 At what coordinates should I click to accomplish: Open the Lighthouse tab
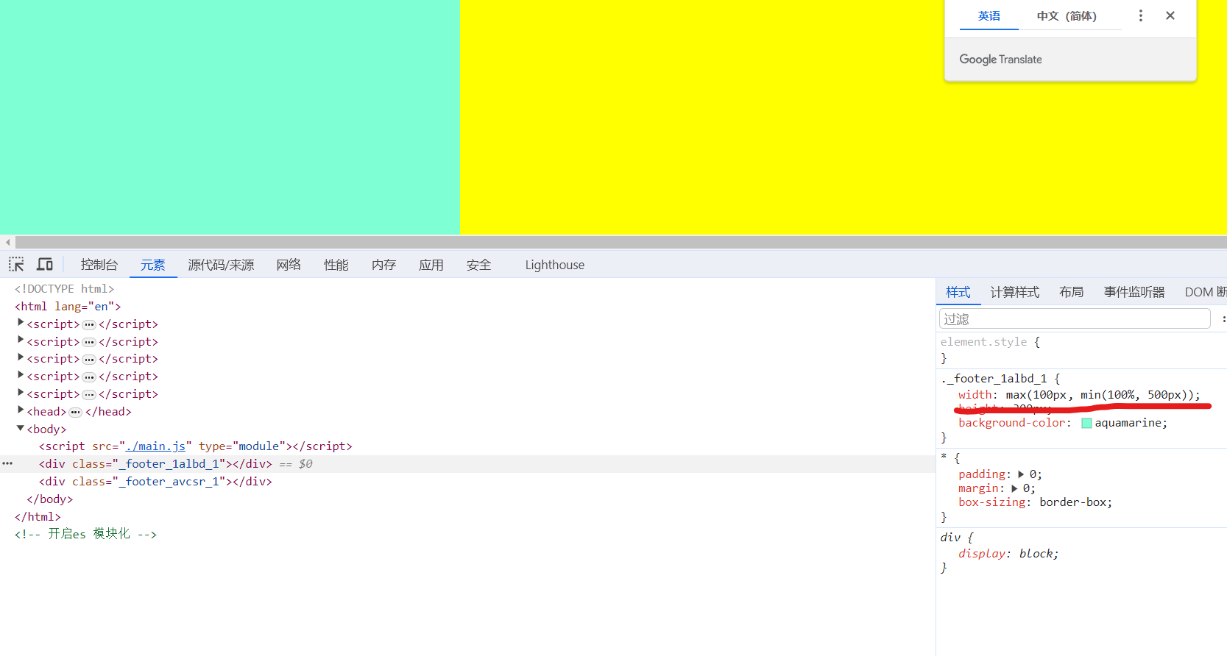pyautogui.click(x=555, y=265)
